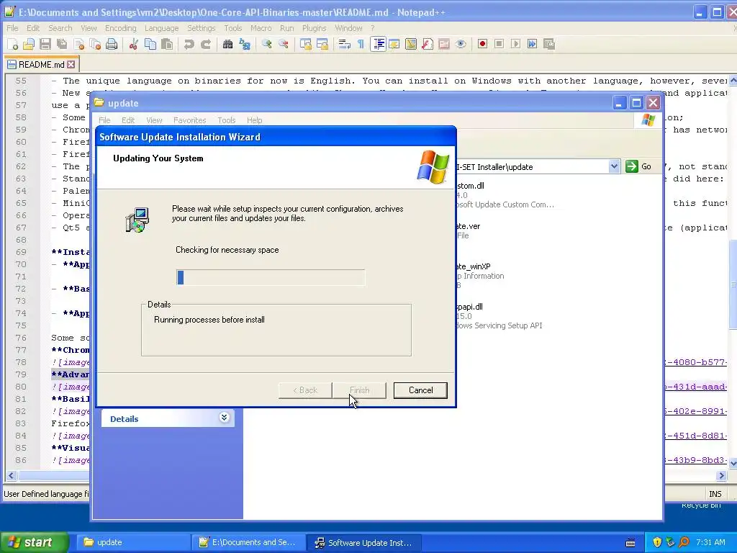Open Notepad++ Macro menu
The width and height of the screenshot is (737, 553).
tap(261, 28)
